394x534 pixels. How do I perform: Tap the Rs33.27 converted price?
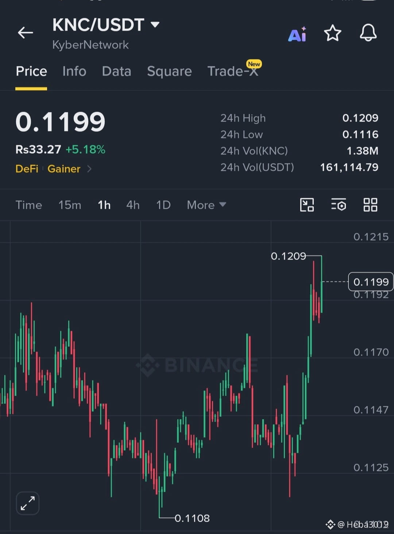[38, 149]
